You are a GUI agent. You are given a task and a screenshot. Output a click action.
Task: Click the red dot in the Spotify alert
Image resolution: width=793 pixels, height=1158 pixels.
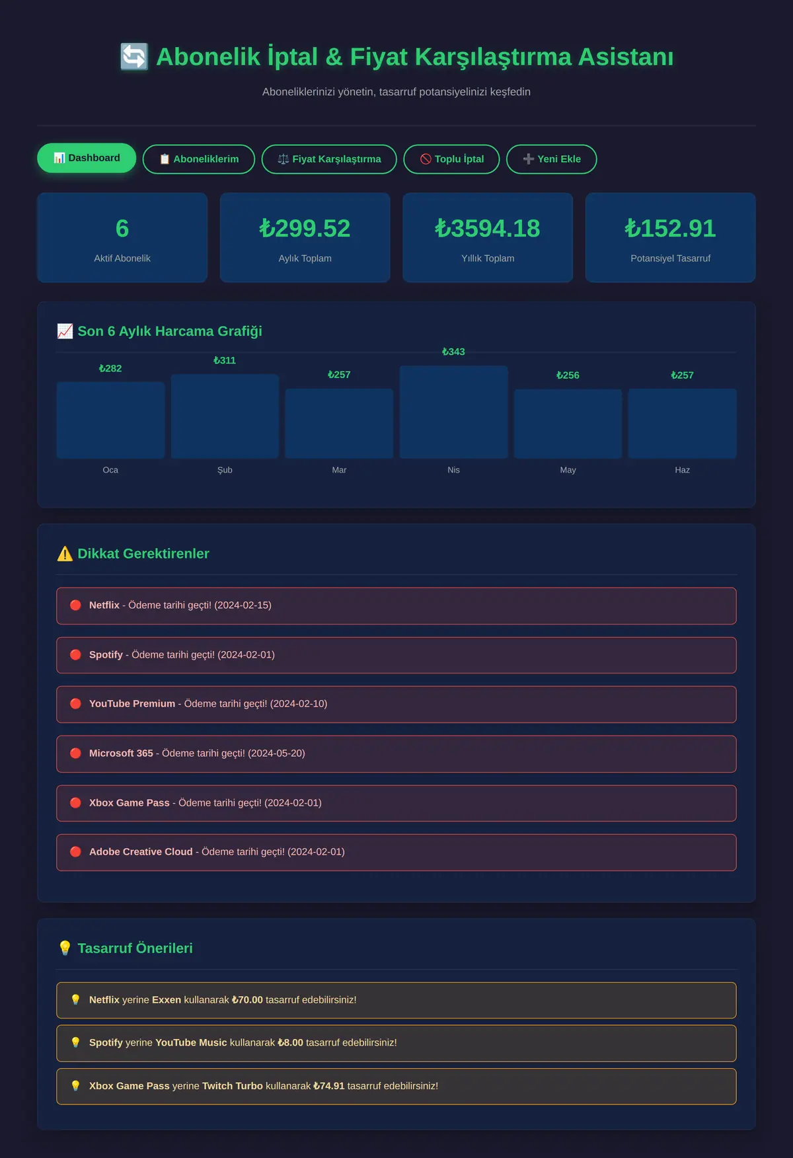coord(75,655)
